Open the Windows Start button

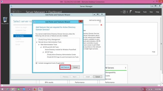coord(2,89)
